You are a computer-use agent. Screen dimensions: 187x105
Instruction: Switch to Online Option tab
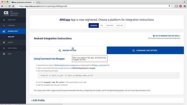tap(68, 50)
